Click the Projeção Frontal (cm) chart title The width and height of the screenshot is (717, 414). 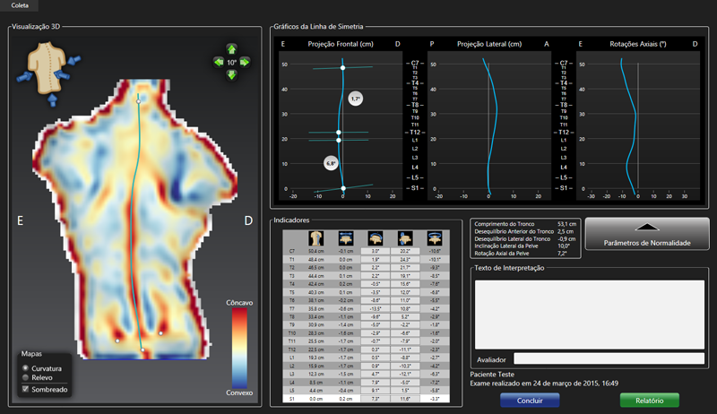tap(341, 44)
